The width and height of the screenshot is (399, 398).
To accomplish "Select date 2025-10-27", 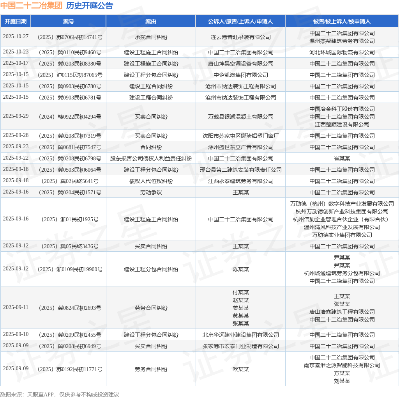I will [x=16, y=36].
